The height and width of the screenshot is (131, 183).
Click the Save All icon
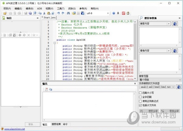coord(30,13)
